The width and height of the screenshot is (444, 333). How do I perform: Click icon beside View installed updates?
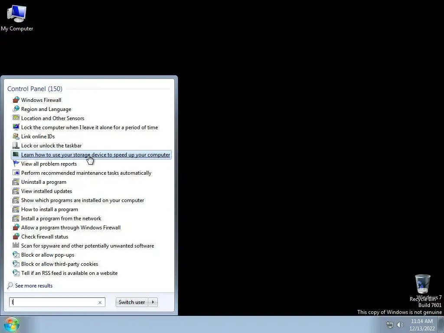tap(16, 191)
